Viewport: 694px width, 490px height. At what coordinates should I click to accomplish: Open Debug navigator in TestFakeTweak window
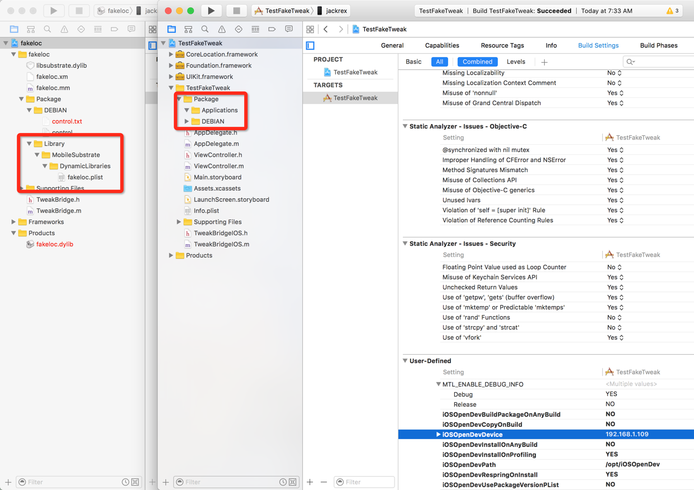coord(255,29)
